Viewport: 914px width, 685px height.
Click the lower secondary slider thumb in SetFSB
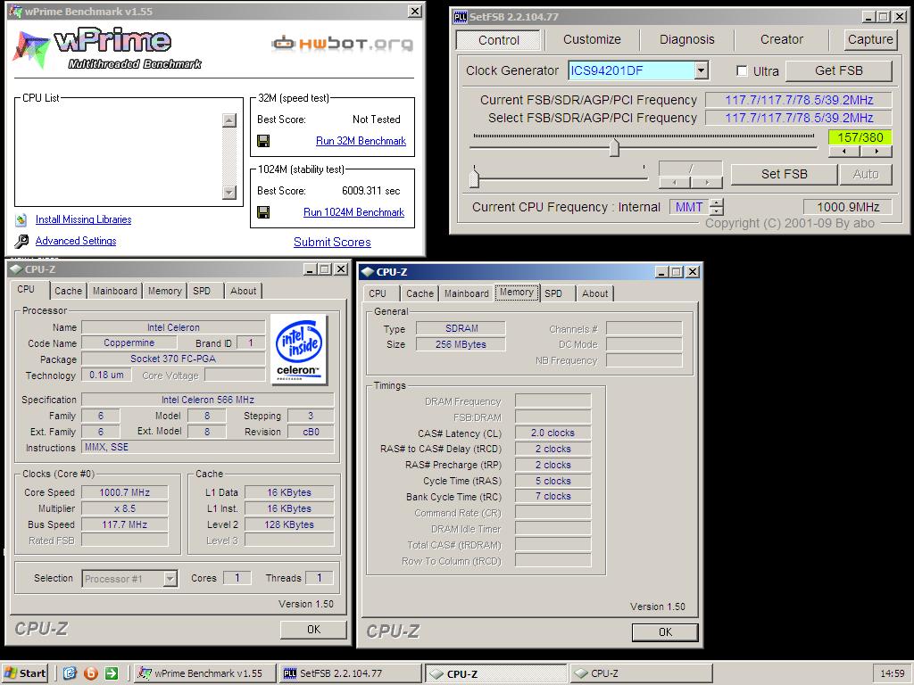click(475, 177)
